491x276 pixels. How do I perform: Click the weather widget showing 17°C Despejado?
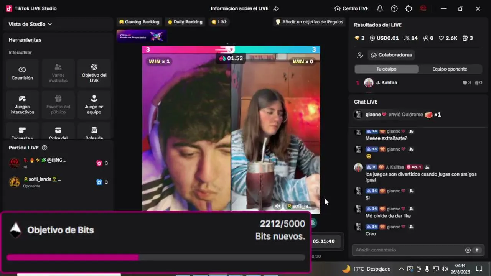366,269
